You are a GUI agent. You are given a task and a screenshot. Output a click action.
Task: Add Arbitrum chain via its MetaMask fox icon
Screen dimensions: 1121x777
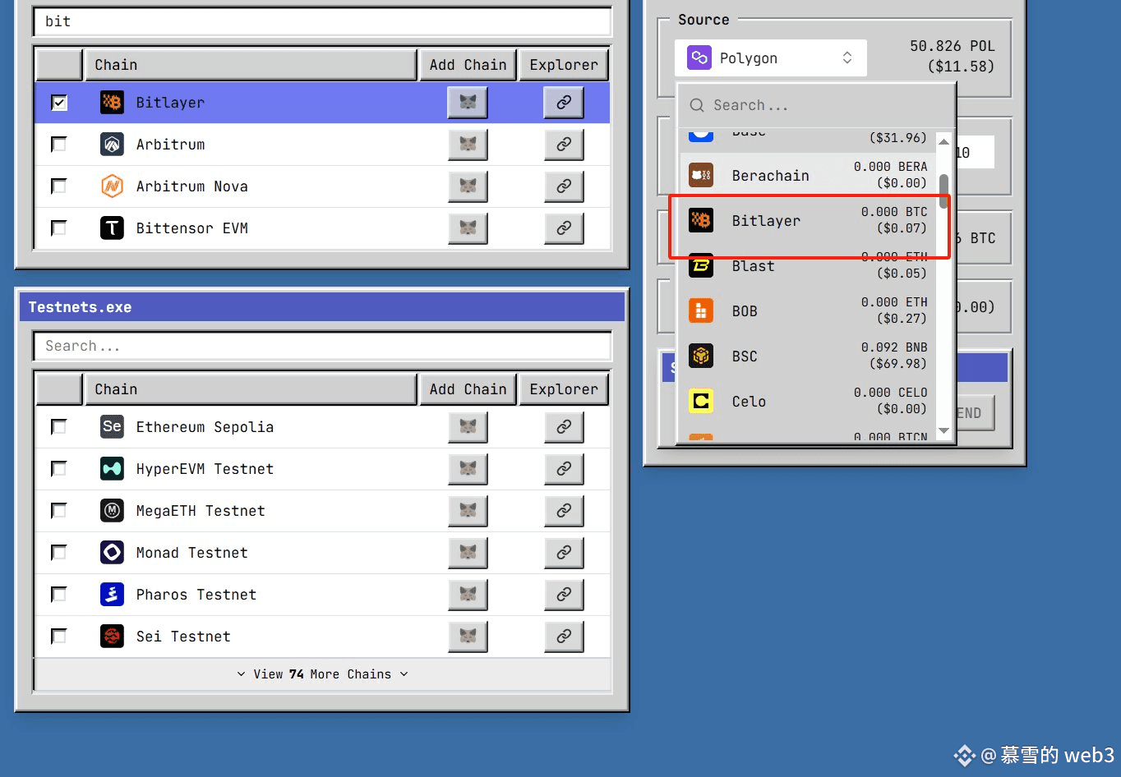click(468, 145)
